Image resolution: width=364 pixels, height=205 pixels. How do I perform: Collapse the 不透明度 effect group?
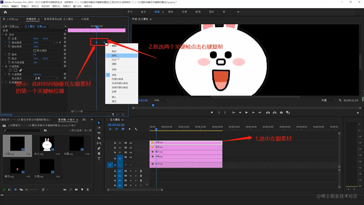3,67
